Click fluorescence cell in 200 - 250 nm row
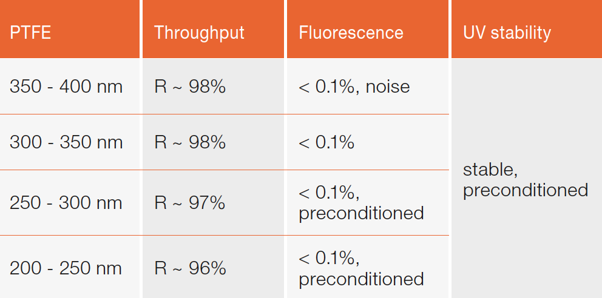 click(361, 268)
